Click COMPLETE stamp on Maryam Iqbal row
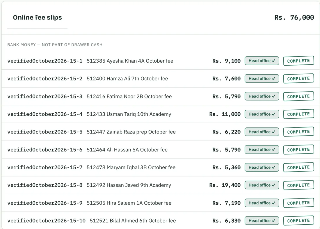The width and height of the screenshot is (320, 229). pyautogui.click(x=298, y=167)
